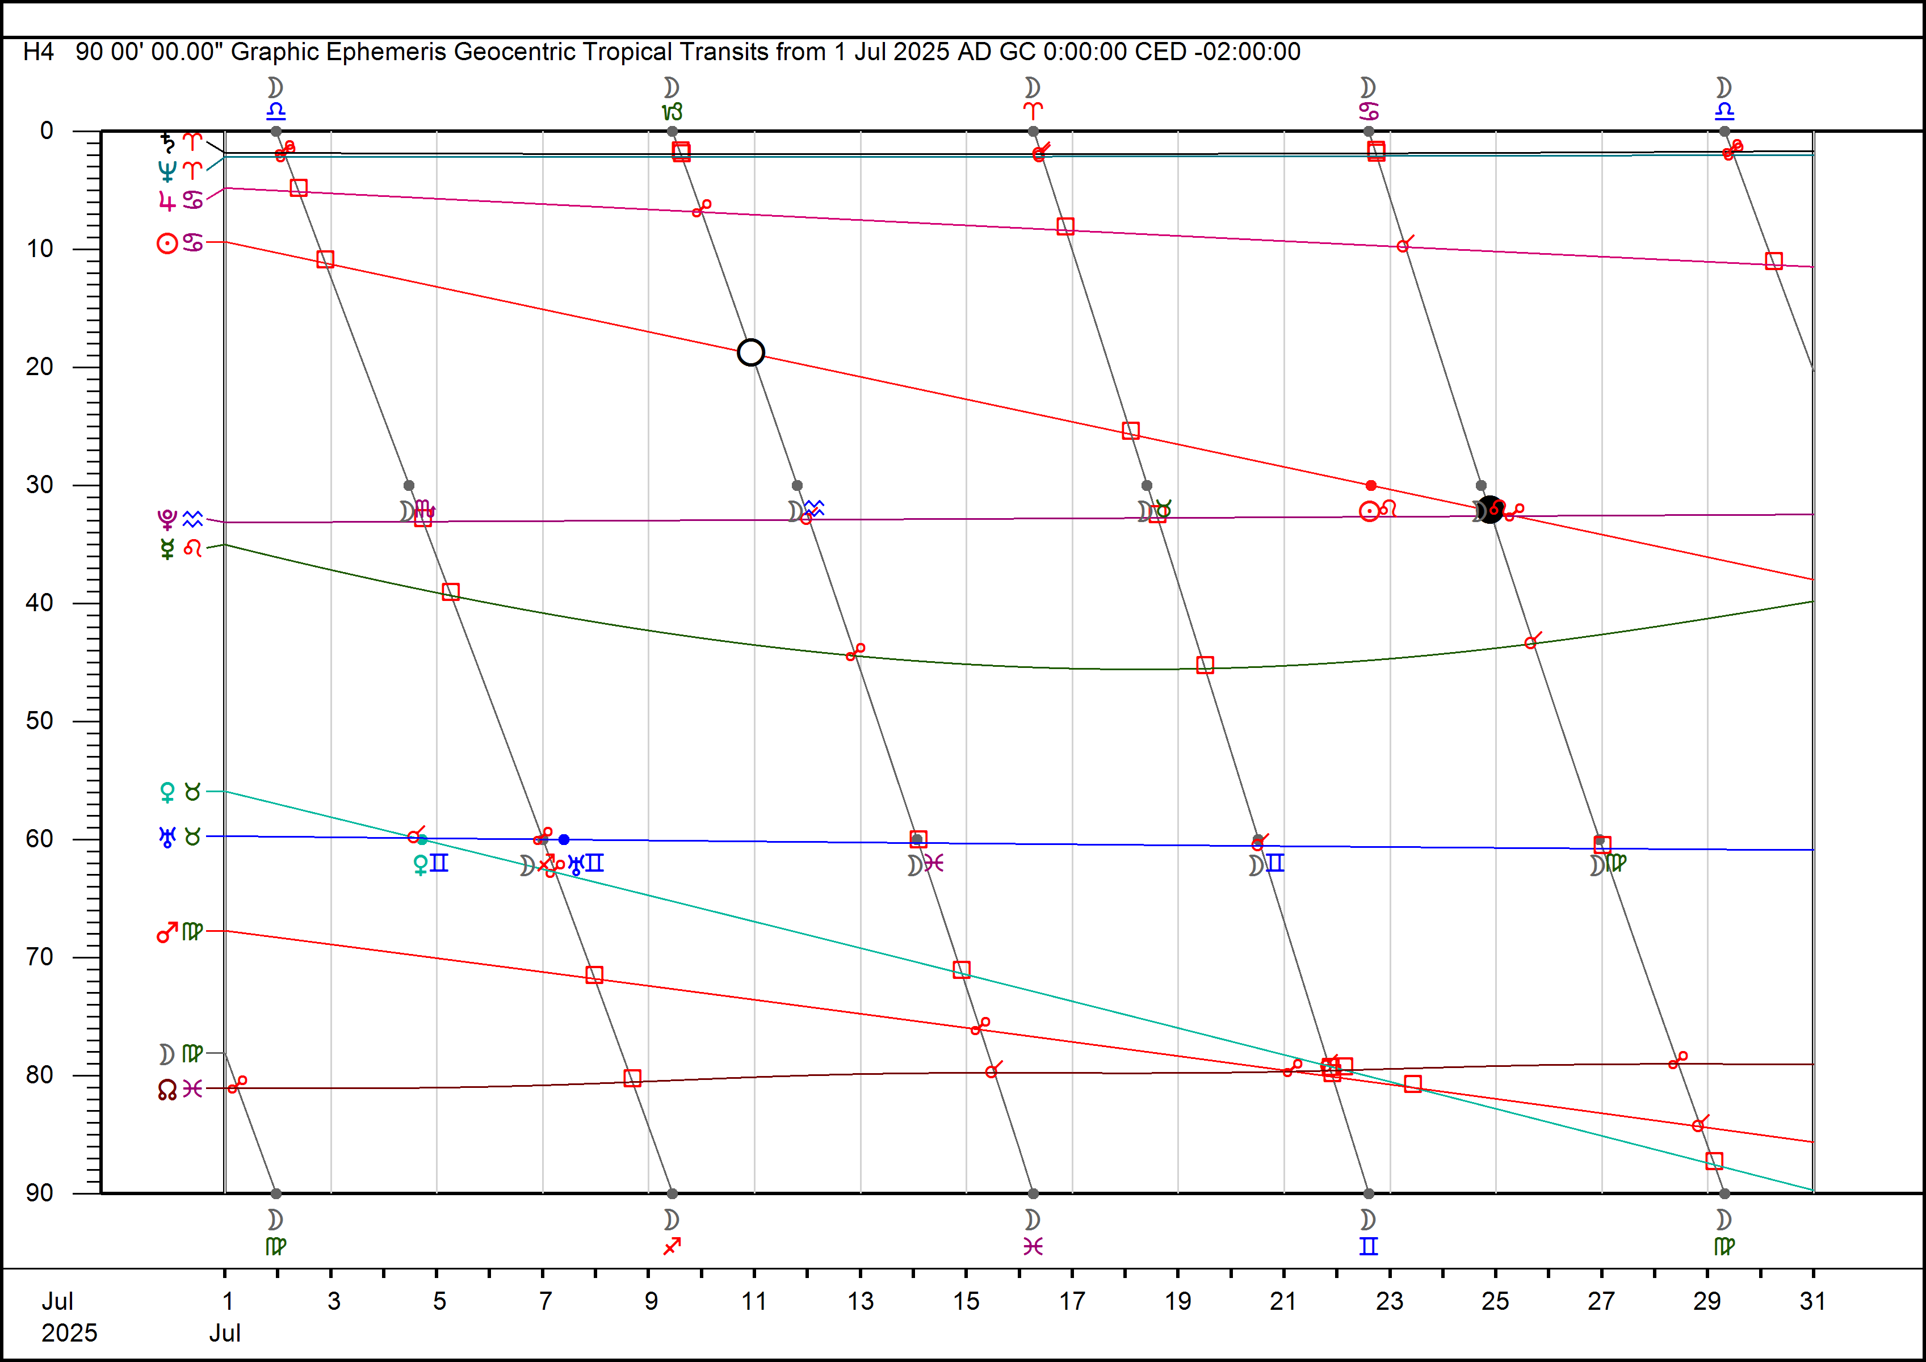Click the Sun enters Leo ingress label
The width and height of the screenshot is (1926, 1362).
pos(1378,510)
